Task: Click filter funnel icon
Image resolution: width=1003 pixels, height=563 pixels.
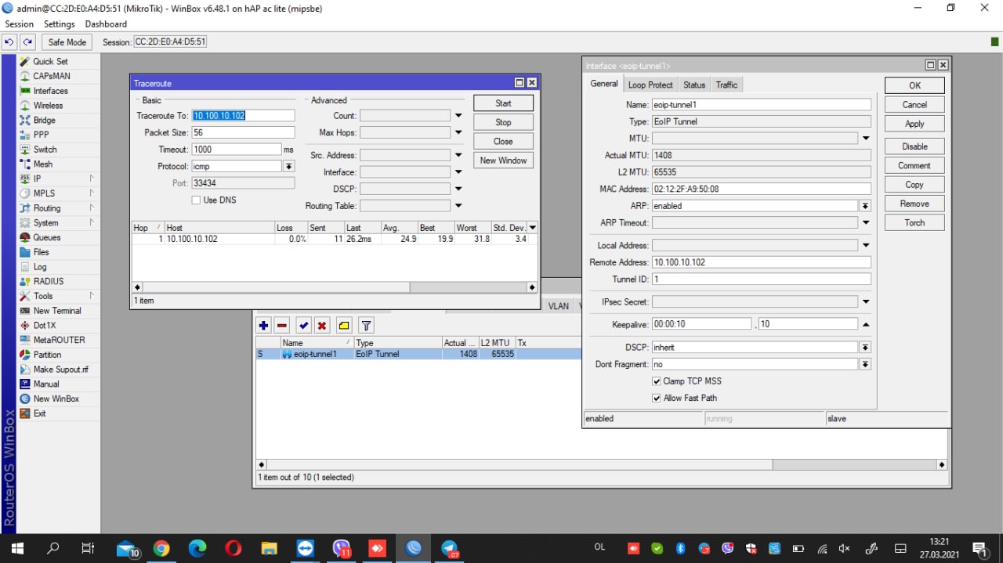Action: (x=366, y=326)
